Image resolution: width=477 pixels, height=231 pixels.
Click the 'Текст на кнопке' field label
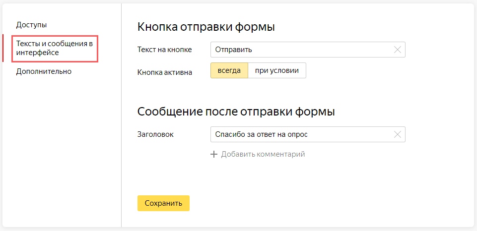tap(164, 50)
